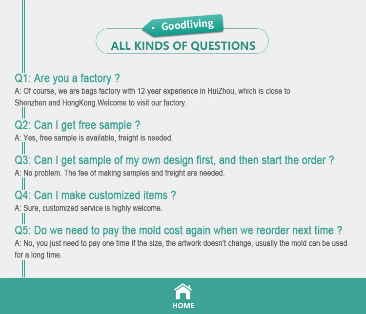Click the HOME house icon
Screen dimensions: 366x314
(x=183, y=292)
